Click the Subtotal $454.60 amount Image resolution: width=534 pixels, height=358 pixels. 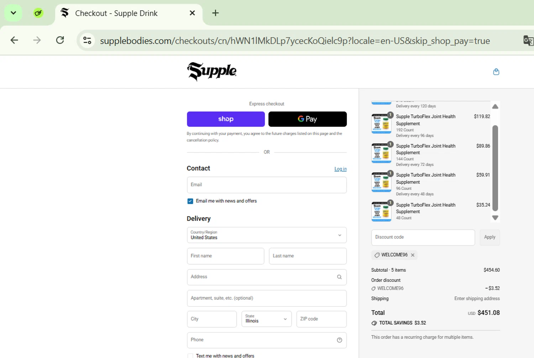pos(492,270)
